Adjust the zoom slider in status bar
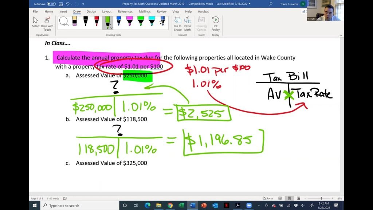This screenshot has width=373, height=210. pos(321,198)
